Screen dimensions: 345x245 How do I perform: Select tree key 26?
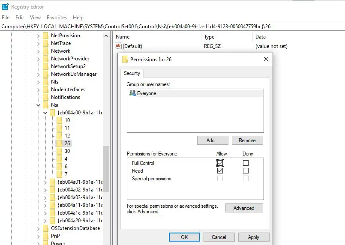point(67,143)
